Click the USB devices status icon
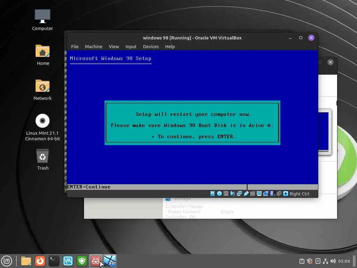Screen dimensions: 357x268 pyautogui.click(x=246, y=194)
